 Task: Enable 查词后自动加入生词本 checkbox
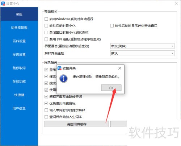[46, 117]
